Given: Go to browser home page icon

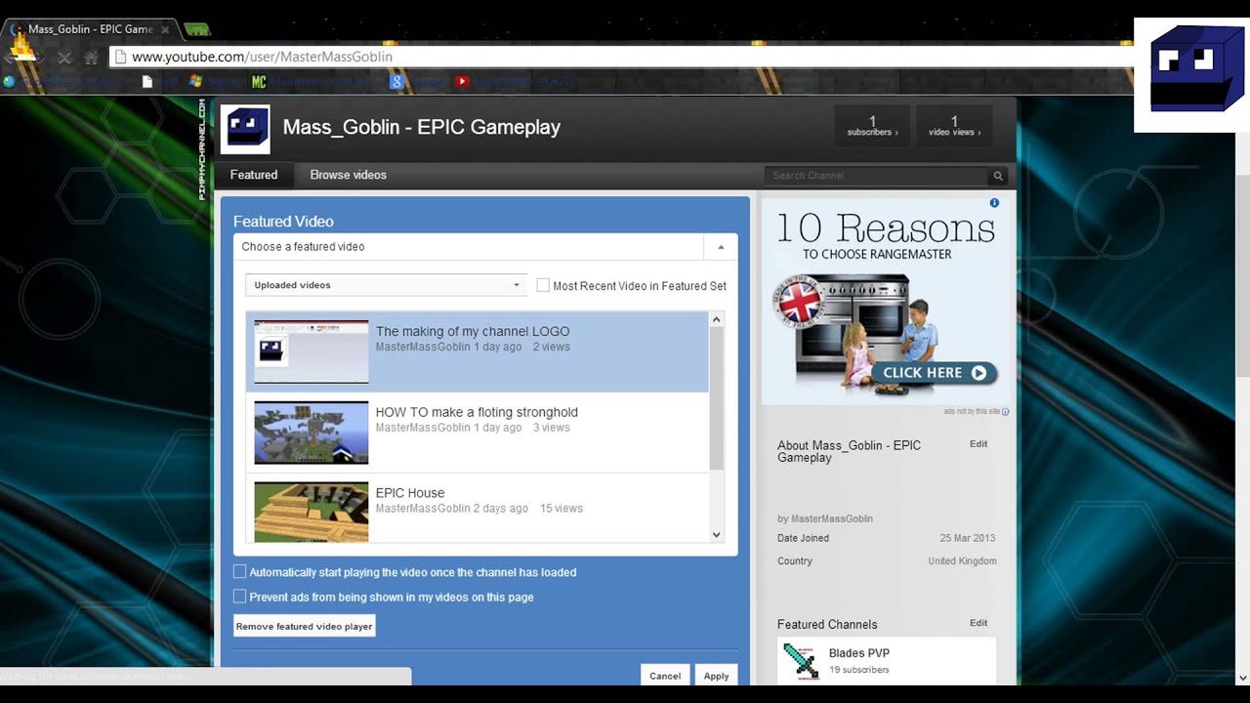Looking at the screenshot, I should pyautogui.click(x=91, y=57).
